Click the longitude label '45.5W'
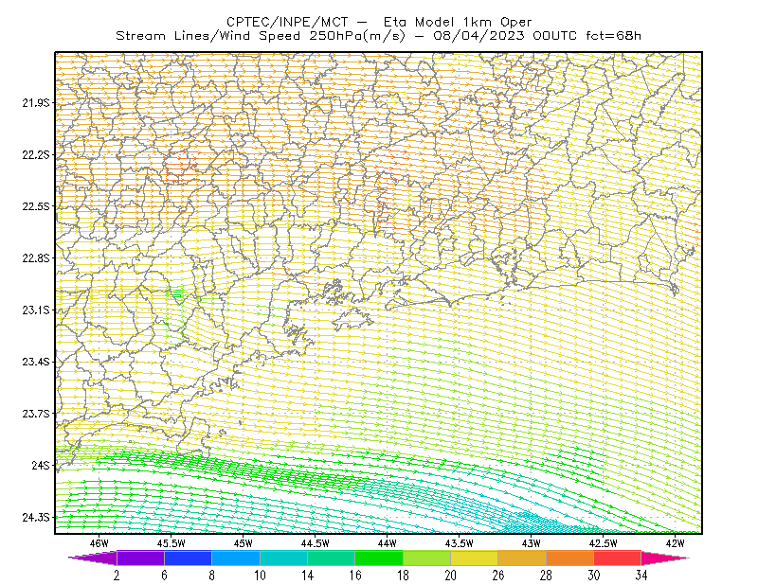 tap(171, 543)
